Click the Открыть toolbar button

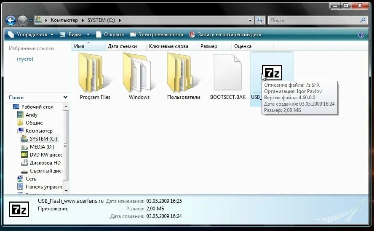[110, 35]
